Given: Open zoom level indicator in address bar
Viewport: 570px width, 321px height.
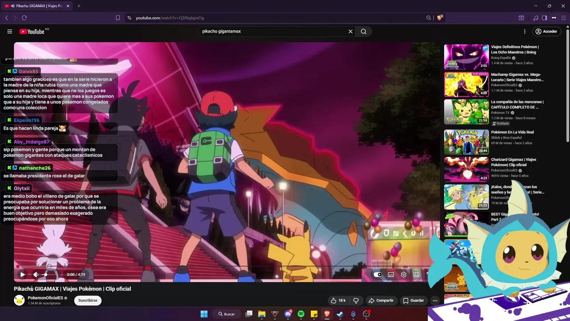Looking at the screenshot, I should pos(428,18).
